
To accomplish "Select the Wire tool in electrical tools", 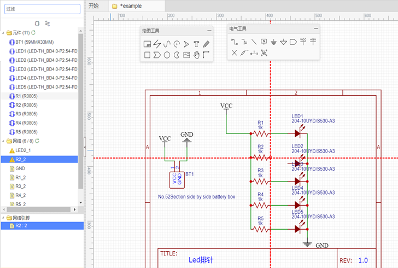I will [234, 42].
